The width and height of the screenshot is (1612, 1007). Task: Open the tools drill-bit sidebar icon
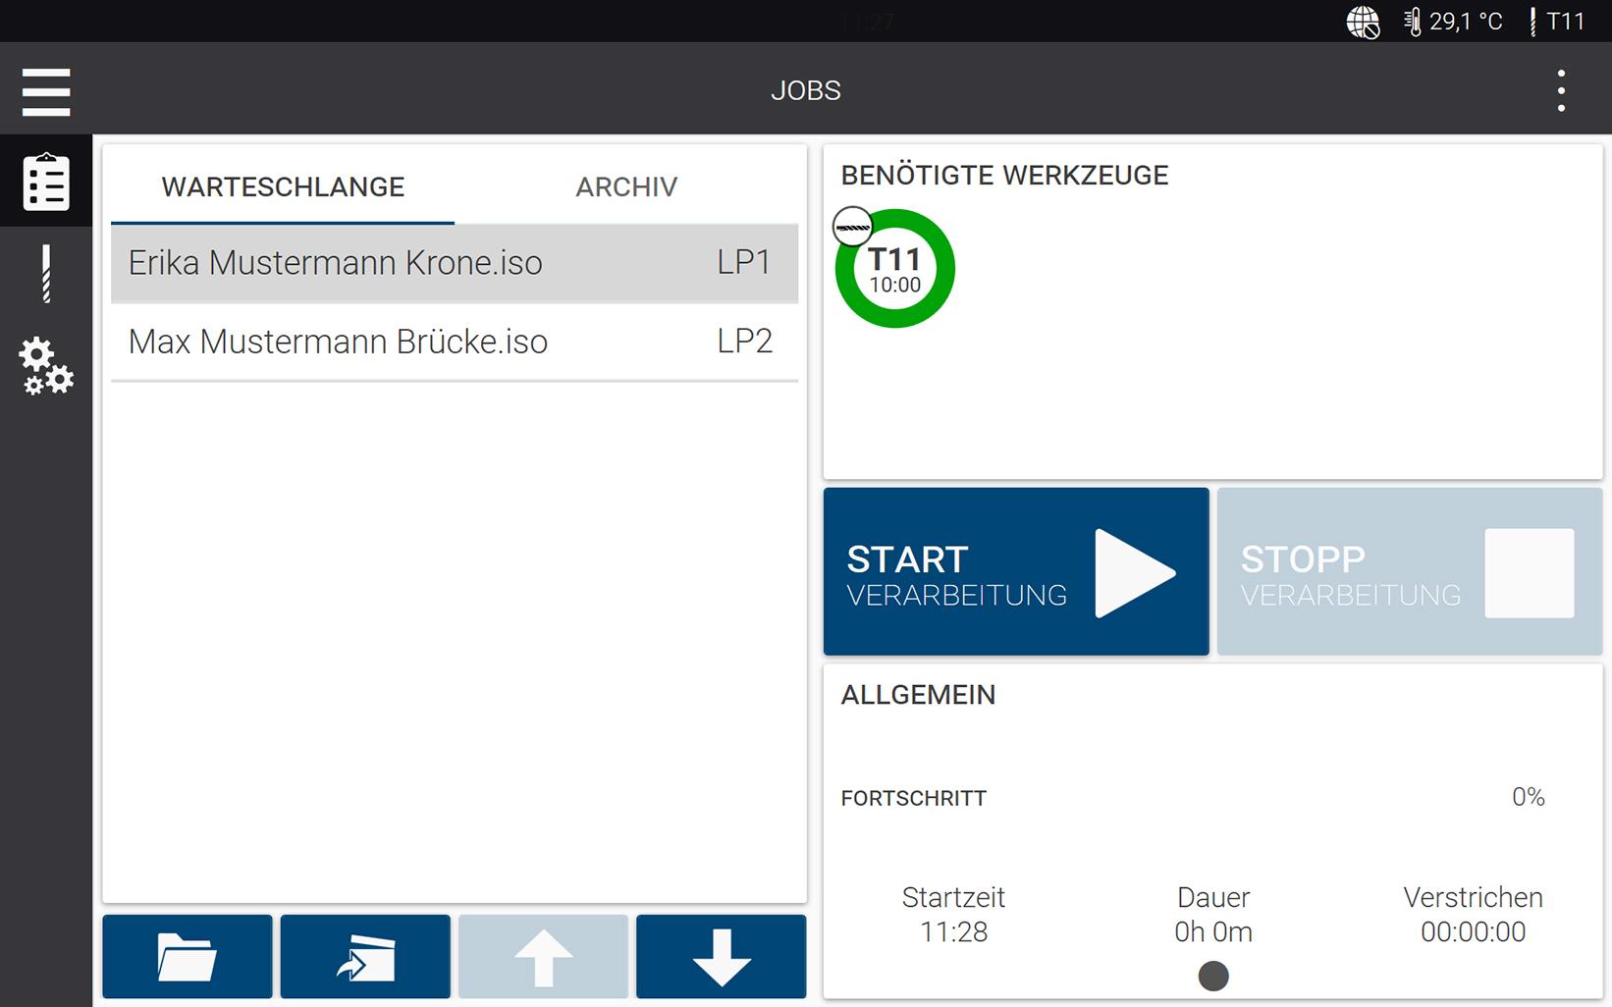(x=45, y=274)
